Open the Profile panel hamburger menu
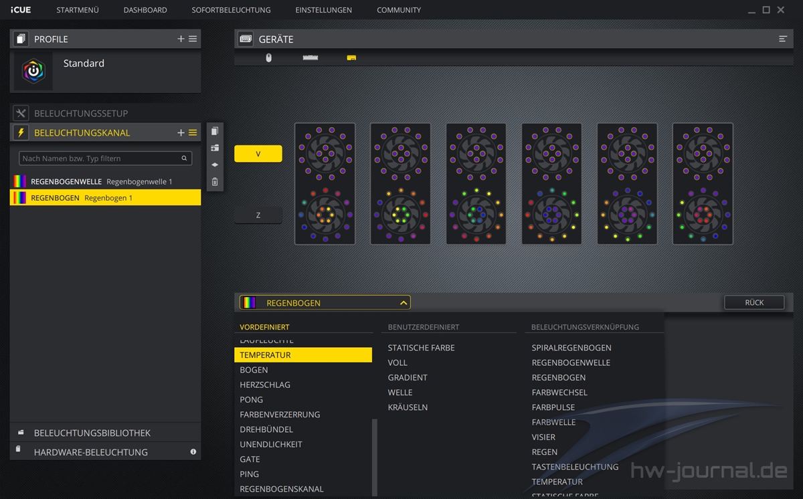Image resolution: width=803 pixels, height=499 pixels. click(193, 39)
